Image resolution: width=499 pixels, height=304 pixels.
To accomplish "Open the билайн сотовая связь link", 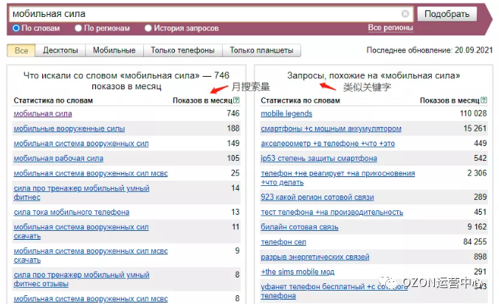I will click(300, 227).
